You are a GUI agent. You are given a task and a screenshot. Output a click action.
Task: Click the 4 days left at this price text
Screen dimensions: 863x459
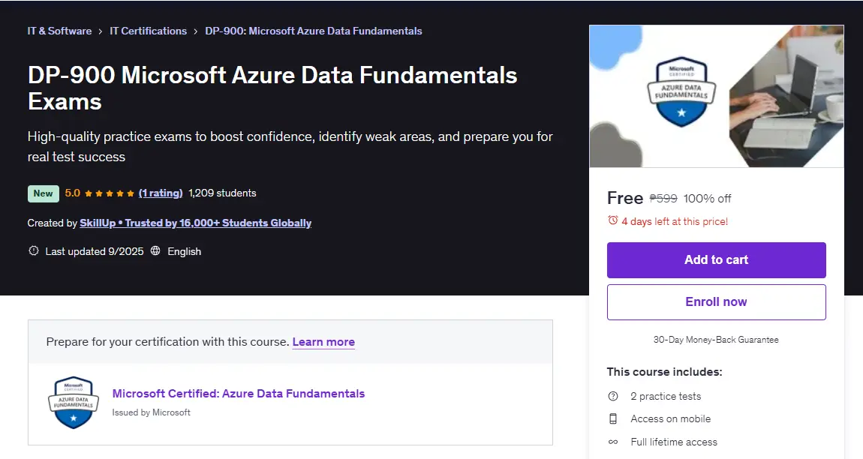pos(675,221)
